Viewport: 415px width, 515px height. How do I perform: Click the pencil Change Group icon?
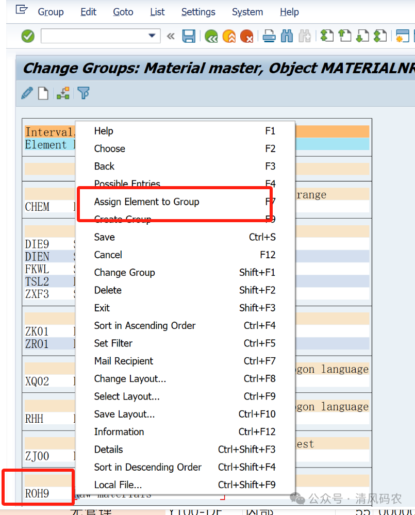point(27,93)
